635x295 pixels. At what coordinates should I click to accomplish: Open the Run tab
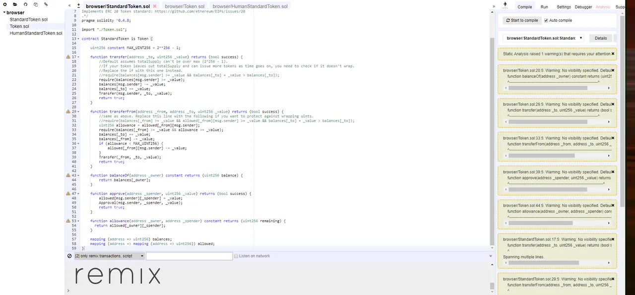click(544, 7)
